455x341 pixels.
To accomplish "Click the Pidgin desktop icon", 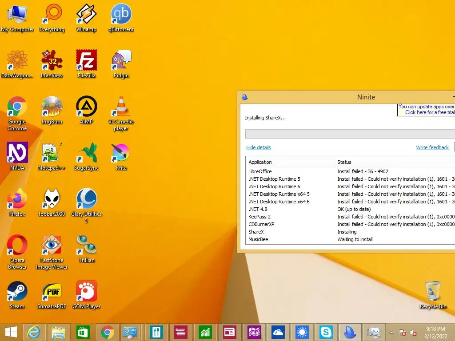I will click(121, 64).
